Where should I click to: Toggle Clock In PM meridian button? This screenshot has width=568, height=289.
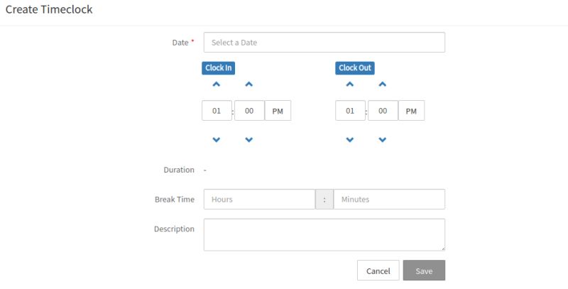278,111
